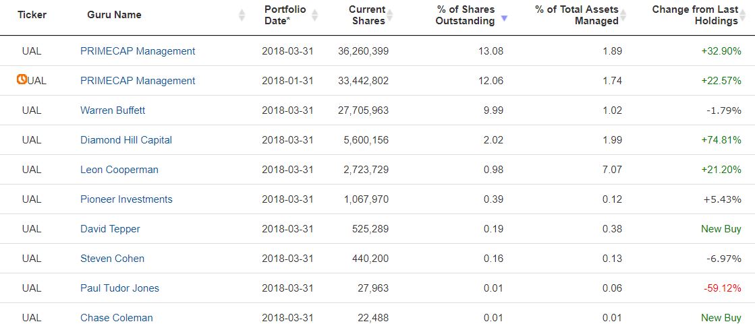The width and height of the screenshot is (755, 330).
Task: Click the +22.57% change value
Action: (x=722, y=81)
